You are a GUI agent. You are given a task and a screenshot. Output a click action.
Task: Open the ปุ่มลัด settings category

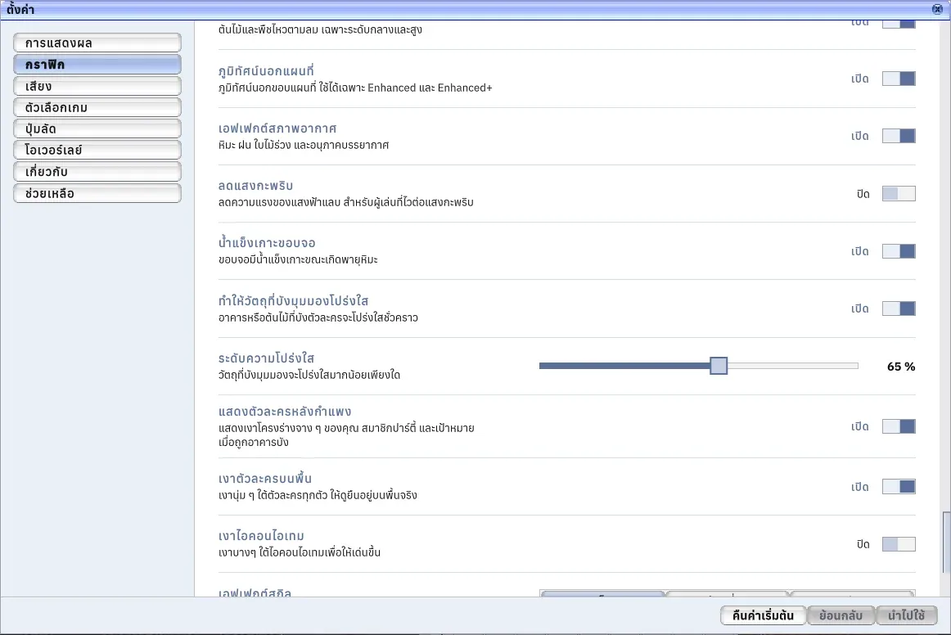pyautogui.click(x=97, y=128)
